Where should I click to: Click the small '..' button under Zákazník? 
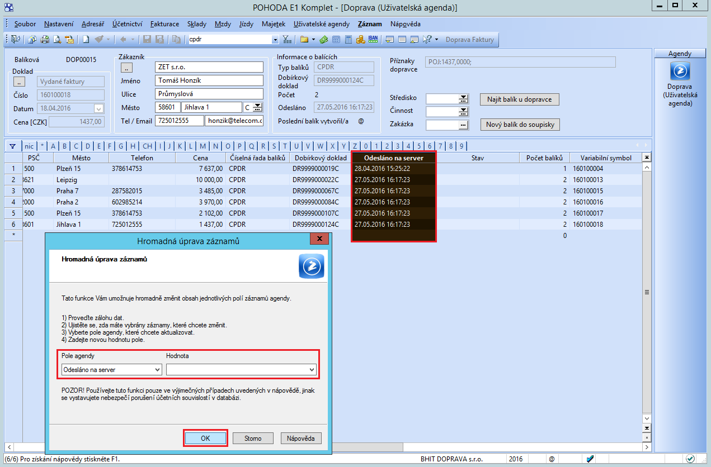point(127,68)
